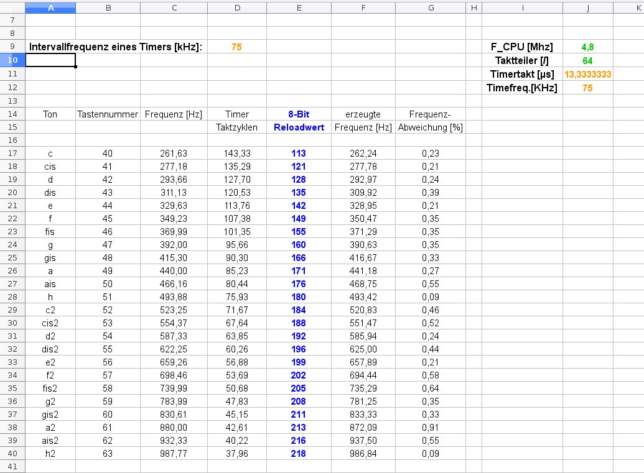Screen dimensions: 644x473
Task: Click the 'Taktteiler [/]' label
Action: [521, 61]
